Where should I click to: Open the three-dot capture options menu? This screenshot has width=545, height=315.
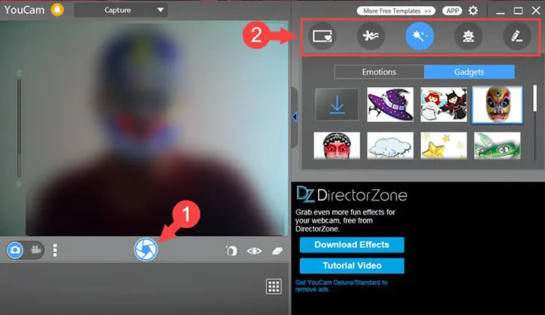[x=55, y=250]
